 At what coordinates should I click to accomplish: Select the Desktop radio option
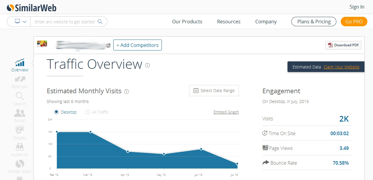tap(56, 112)
